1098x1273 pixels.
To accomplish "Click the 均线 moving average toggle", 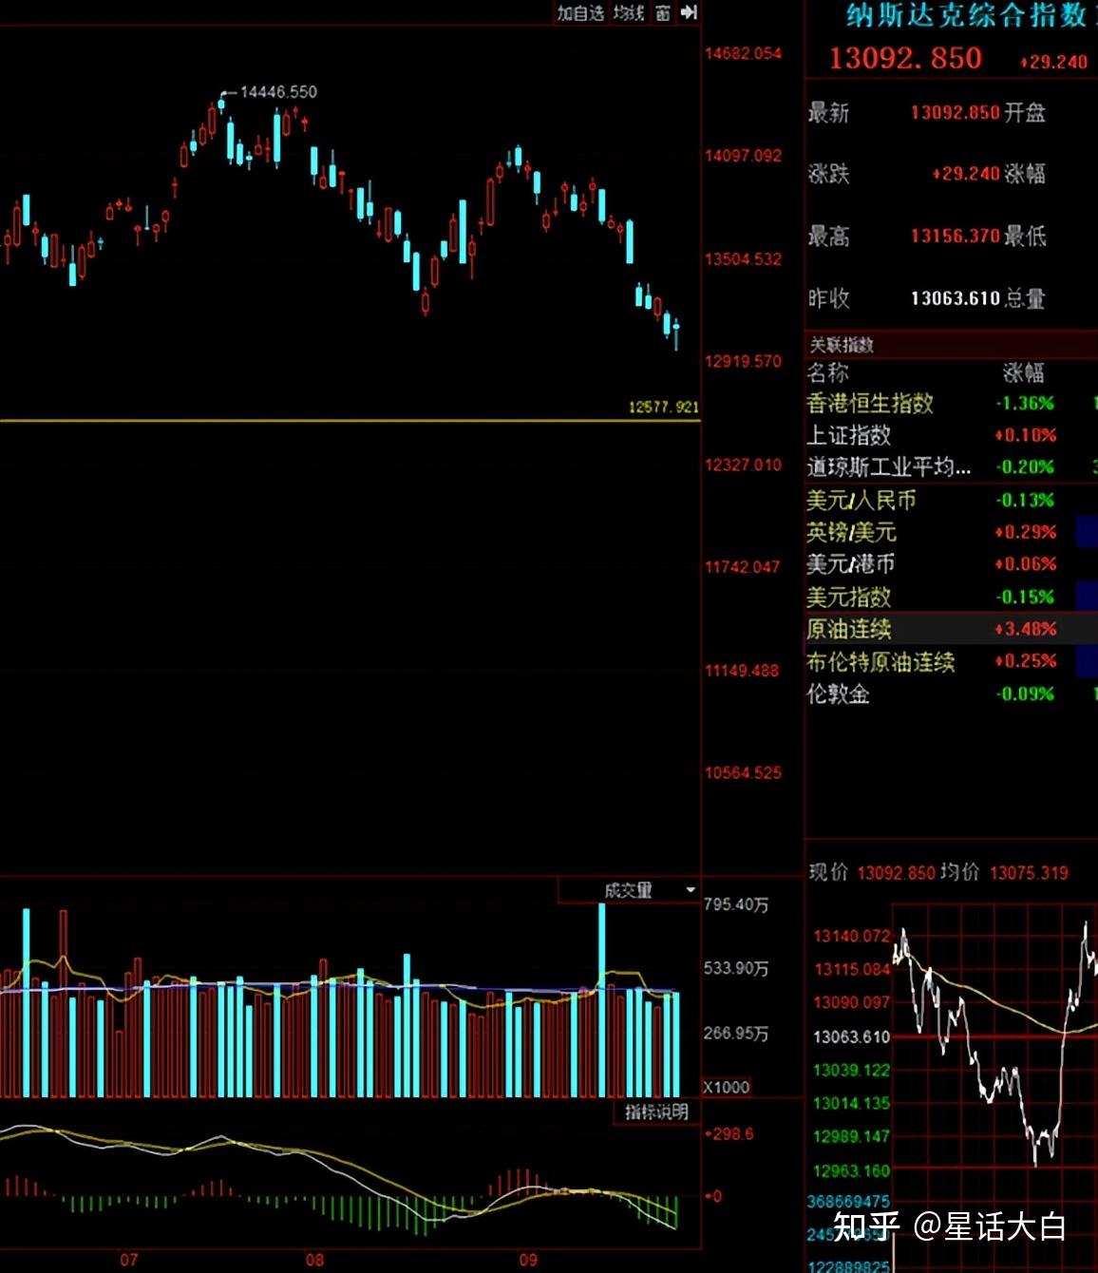I will click(x=628, y=12).
